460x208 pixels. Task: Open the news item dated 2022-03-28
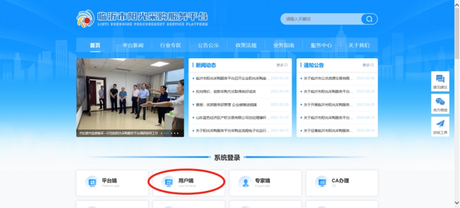(x=241, y=105)
